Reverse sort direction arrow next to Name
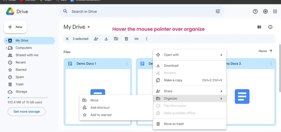The width and height of the screenshot is (281, 132). [271, 51]
